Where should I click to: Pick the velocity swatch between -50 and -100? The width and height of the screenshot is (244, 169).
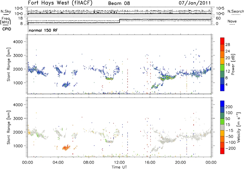click(x=222, y=139)
